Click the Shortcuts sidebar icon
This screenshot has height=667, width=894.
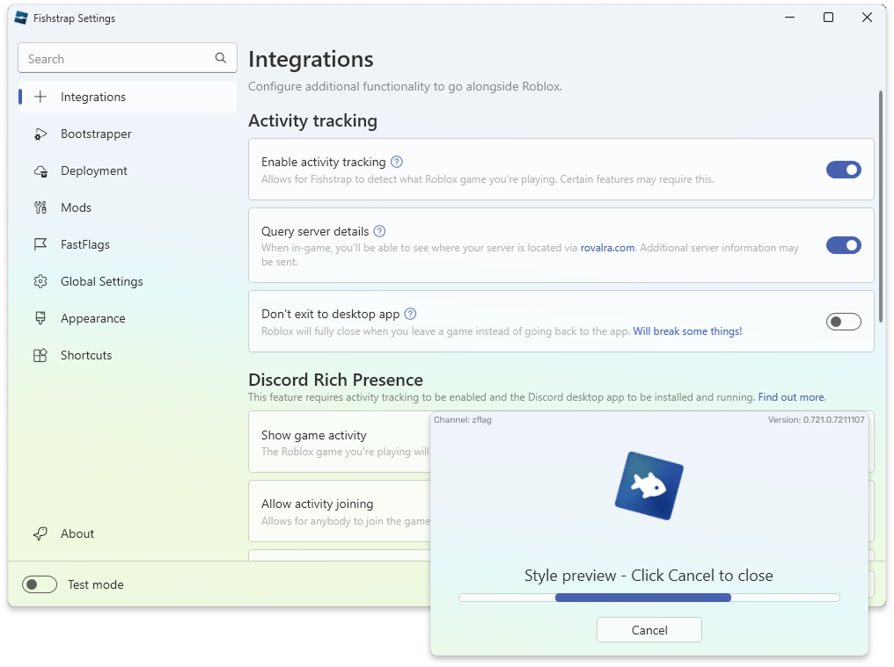pyautogui.click(x=40, y=355)
